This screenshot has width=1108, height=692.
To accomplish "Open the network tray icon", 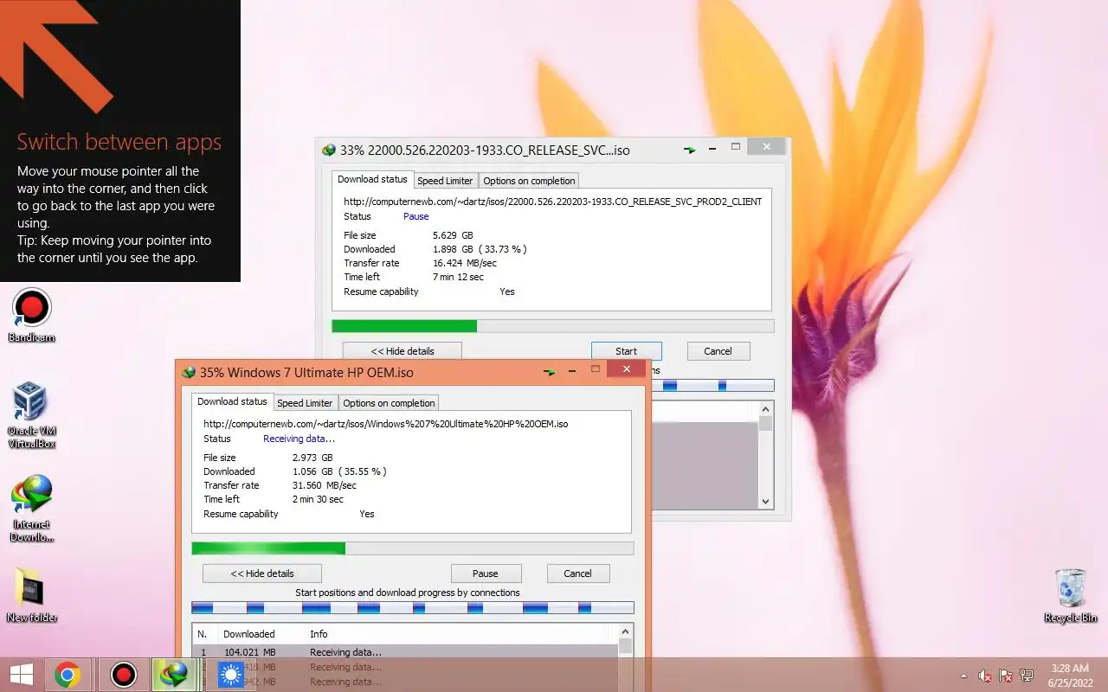I will tap(1027, 676).
